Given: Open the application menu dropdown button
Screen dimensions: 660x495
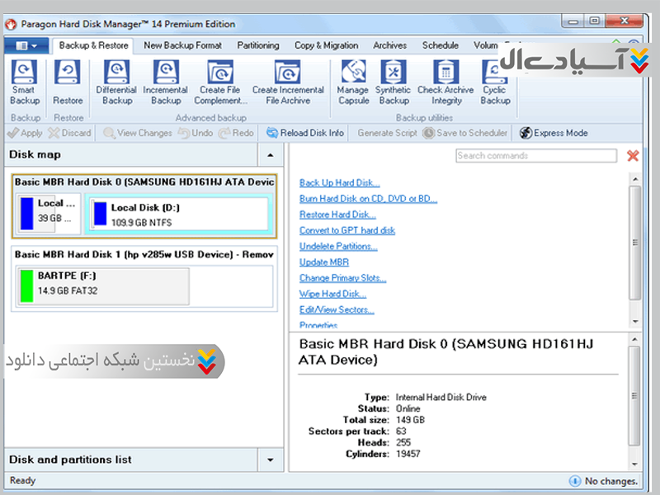Looking at the screenshot, I should [x=27, y=46].
